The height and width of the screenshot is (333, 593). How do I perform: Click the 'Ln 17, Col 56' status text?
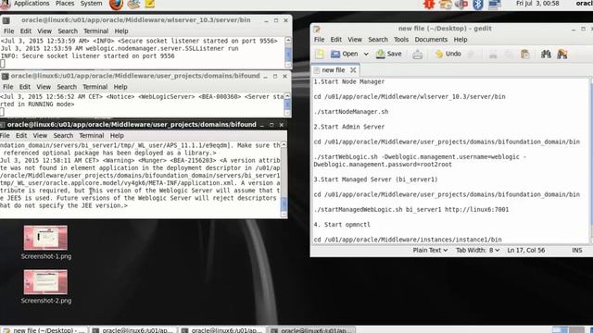[526, 250]
